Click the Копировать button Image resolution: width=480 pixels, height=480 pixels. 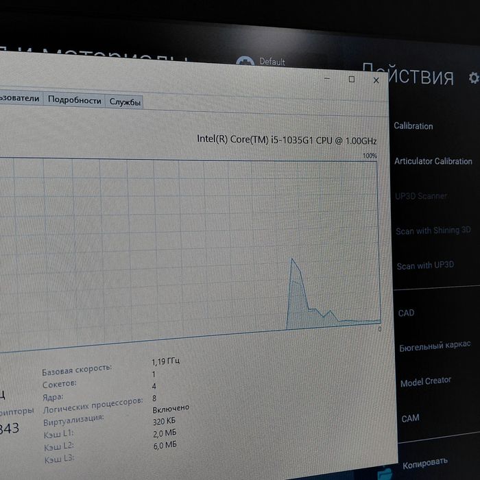[425, 464]
